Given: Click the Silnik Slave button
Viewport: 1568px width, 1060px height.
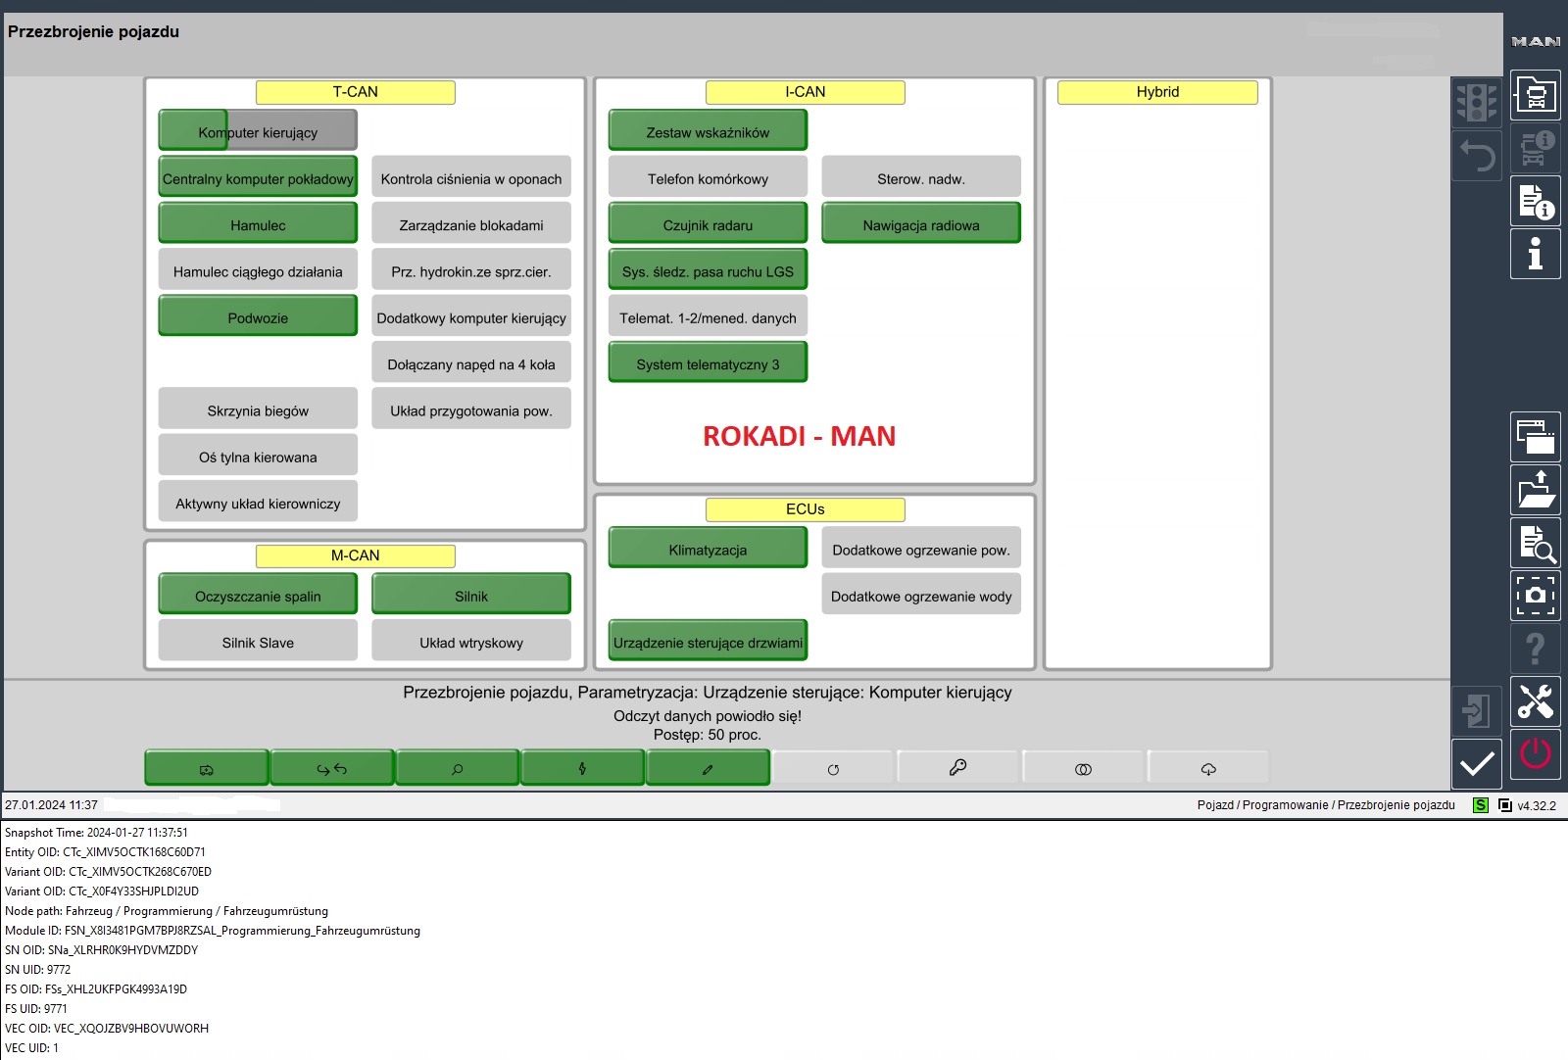Looking at the screenshot, I should pyautogui.click(x=258, y=642).
